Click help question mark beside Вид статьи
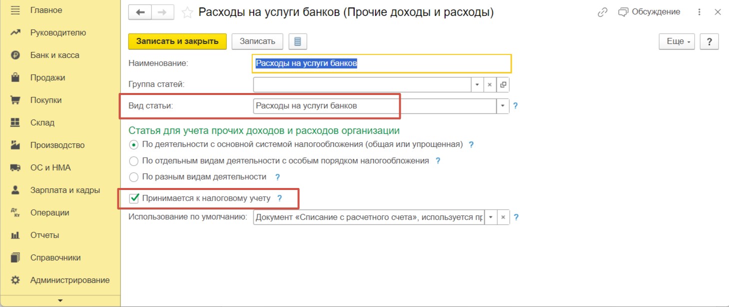This screenshot has width=729, height=307. point(516,106)
